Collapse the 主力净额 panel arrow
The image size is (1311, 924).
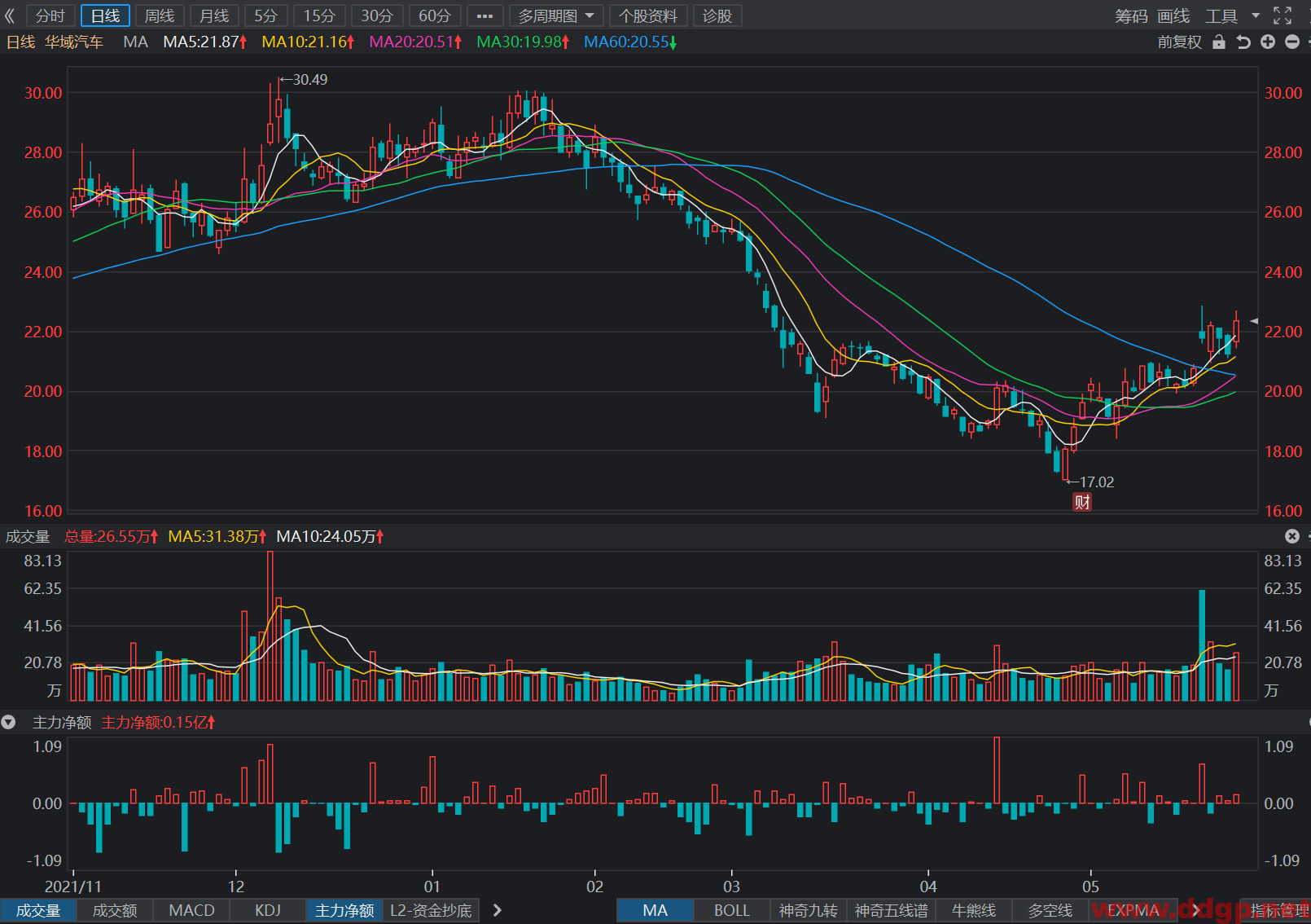click(9, 722)
